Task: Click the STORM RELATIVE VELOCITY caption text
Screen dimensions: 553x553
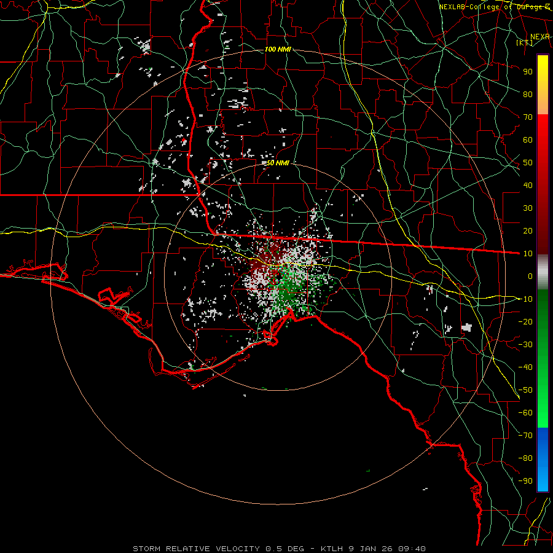Action: coord(196,549)
